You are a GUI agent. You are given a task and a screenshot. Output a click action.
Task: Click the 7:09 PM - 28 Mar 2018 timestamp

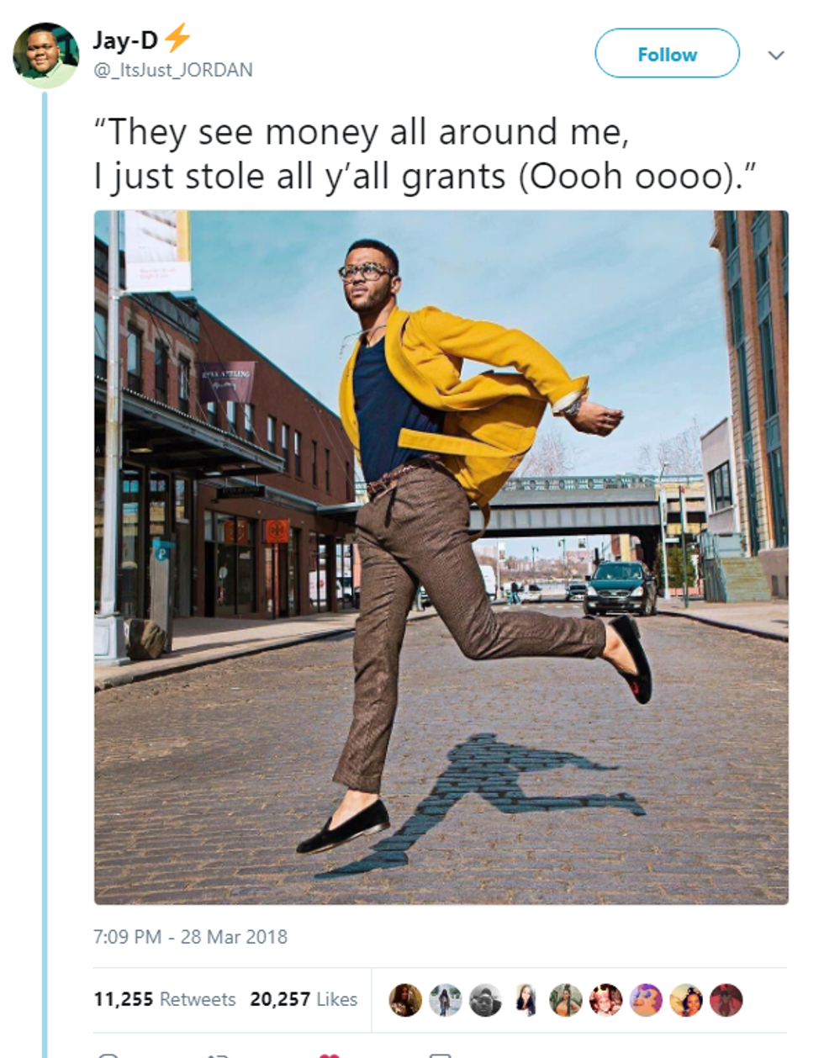(x=191, y=937)
